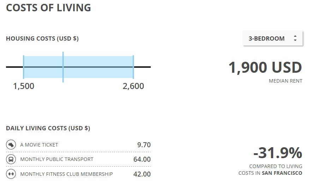
Task: Click the public transport bus icon
Action: coord(11,159)
